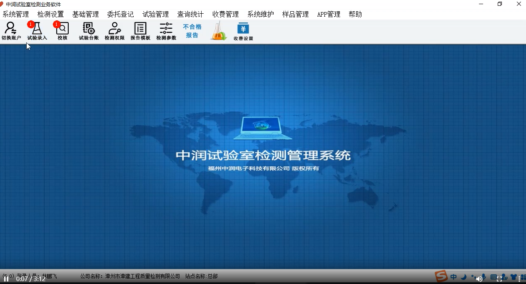Click the shirt skin icon in input toolbar
The image size is (526, 284).
tap(514, 277)
